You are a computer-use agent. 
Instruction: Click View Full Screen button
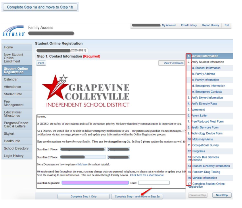click(x=171, y=63)
